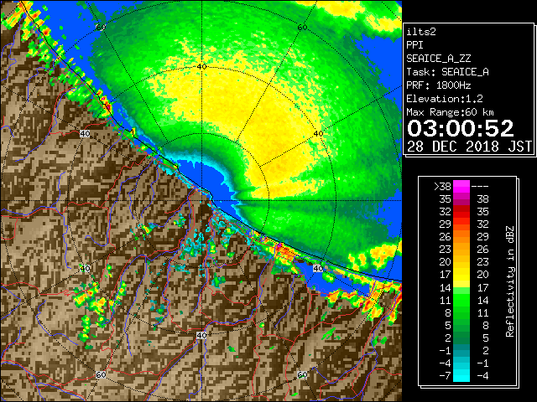Click the 60 range label northeast of radar

[x=302, y=28]
